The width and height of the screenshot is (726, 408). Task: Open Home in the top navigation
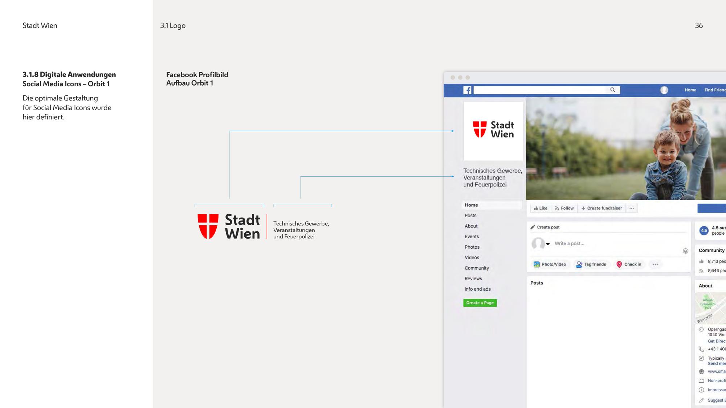click(690, 90)
